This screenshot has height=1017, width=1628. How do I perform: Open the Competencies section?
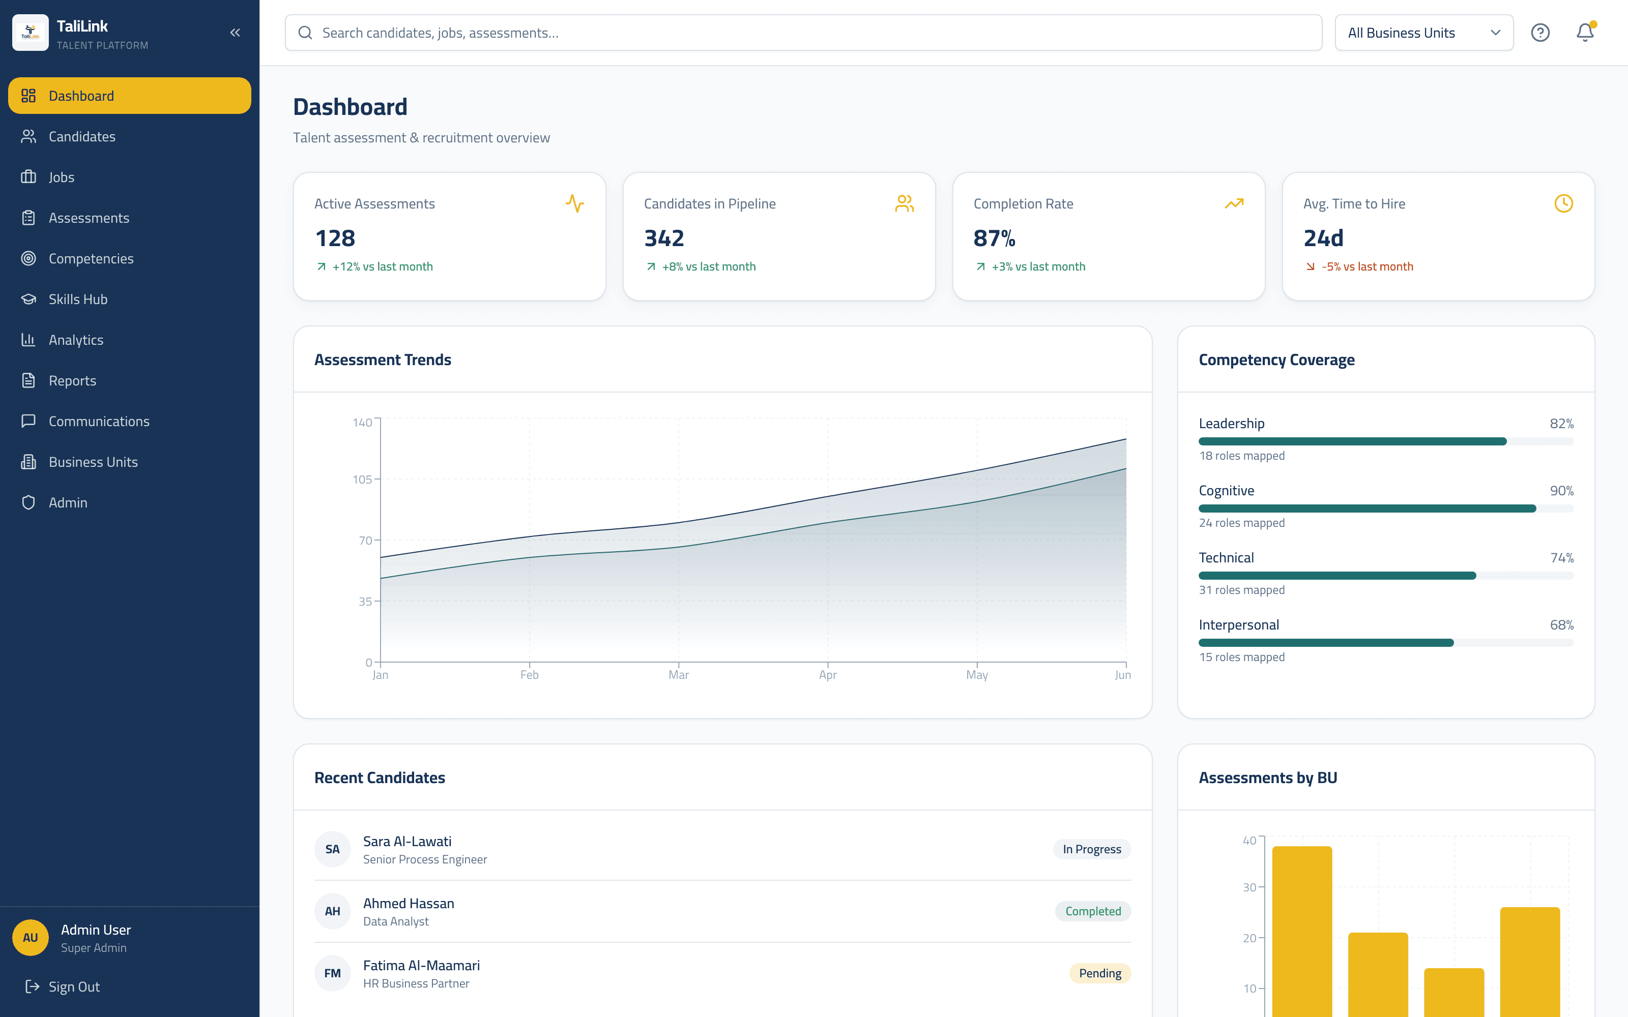point(129,258)
